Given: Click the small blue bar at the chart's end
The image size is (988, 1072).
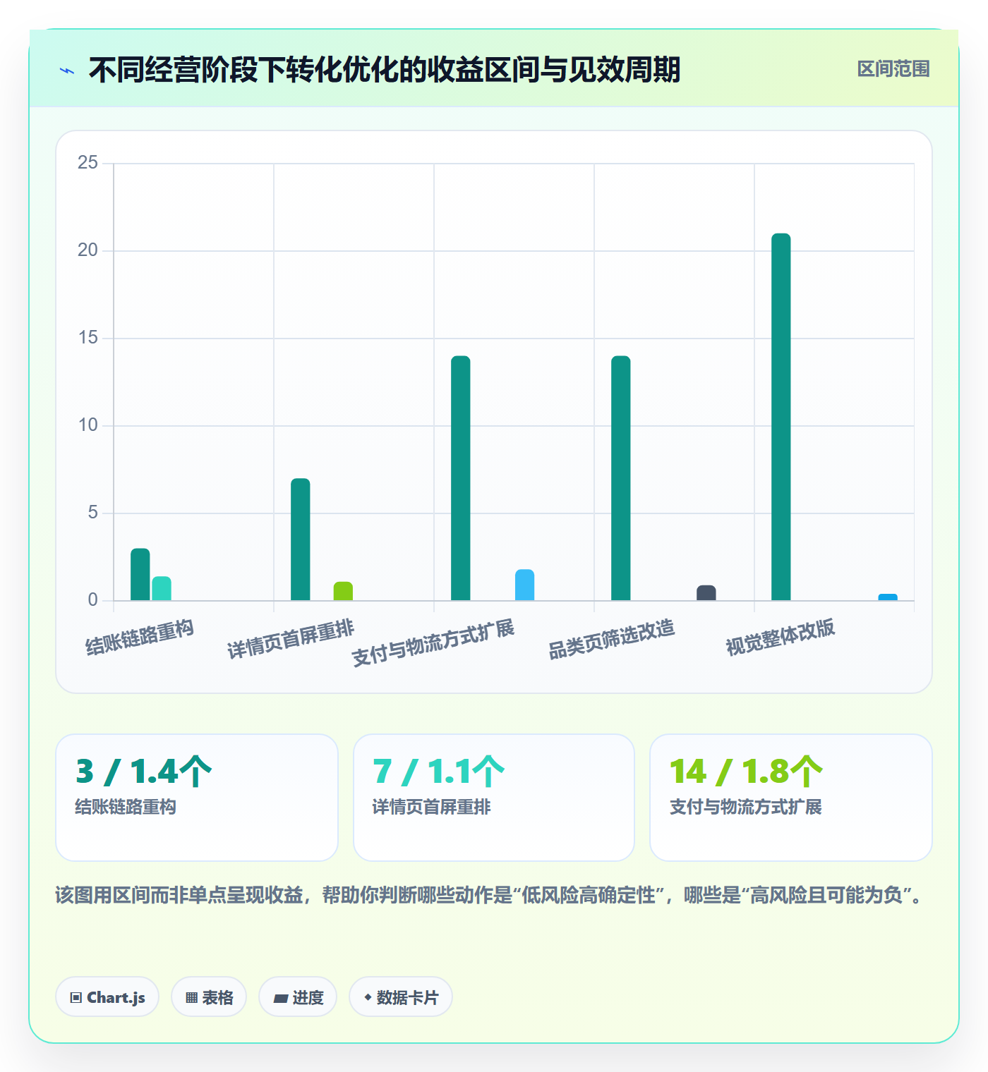Looking at the screenshot, I should 888,597.
